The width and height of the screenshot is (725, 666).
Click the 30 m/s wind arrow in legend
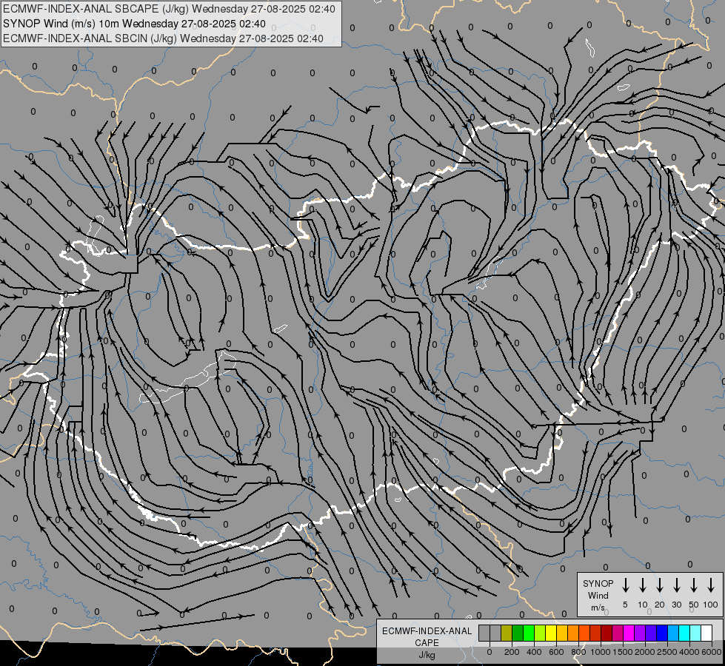[676, 585]
